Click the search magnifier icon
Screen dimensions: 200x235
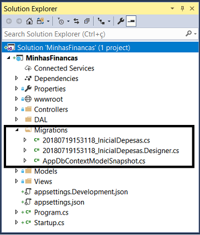coord(188,34)
